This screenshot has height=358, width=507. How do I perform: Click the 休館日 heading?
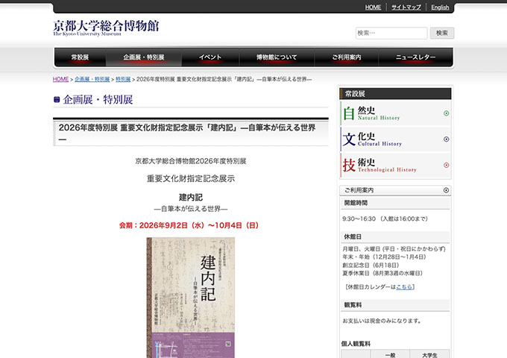point(353,236)
